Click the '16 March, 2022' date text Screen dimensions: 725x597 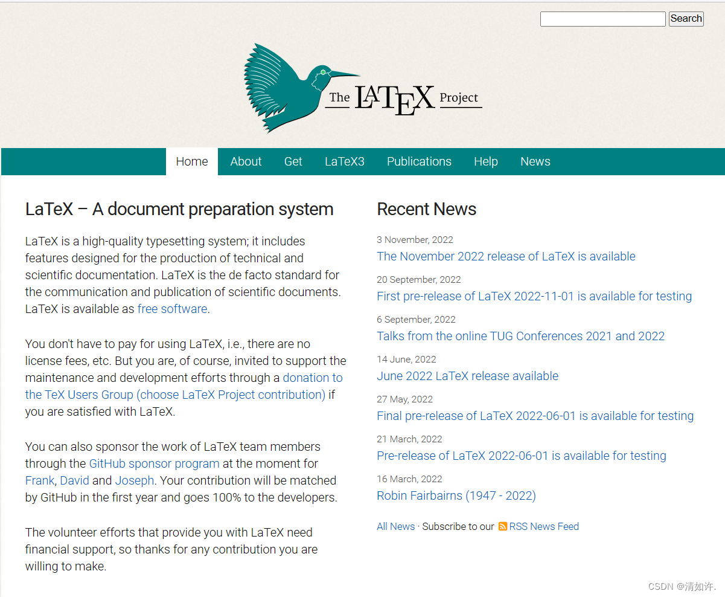pos(409,479)
